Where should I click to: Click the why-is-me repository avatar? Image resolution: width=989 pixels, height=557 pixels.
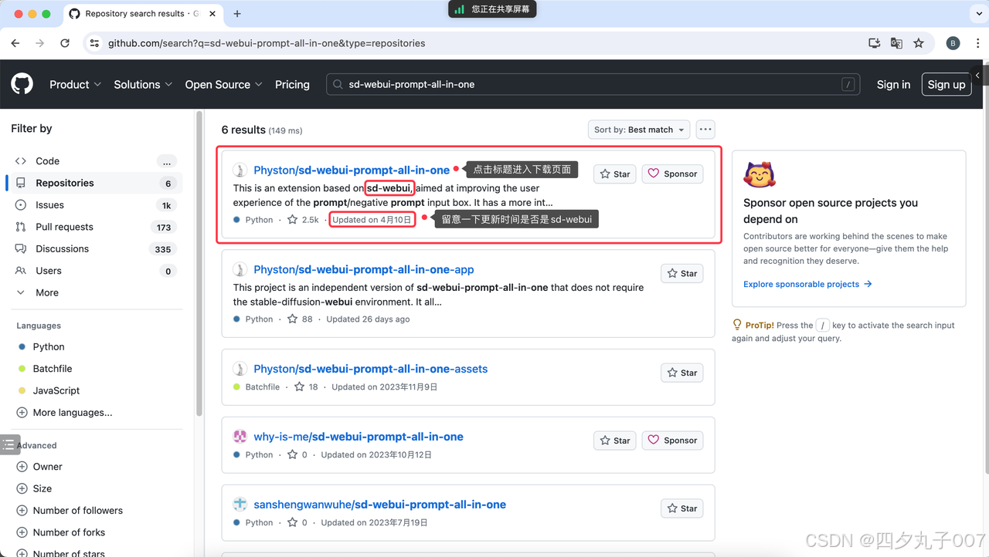[240, 437]
